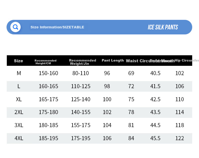This screenshot has width=199, height=158.
Task: Click the L size row label
Action: pyautogui.click(x=19, y=86)
